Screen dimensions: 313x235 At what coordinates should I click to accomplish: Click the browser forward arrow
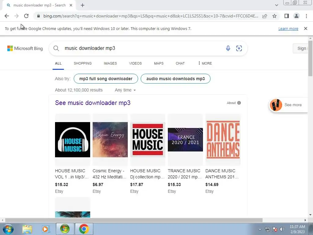17,16
